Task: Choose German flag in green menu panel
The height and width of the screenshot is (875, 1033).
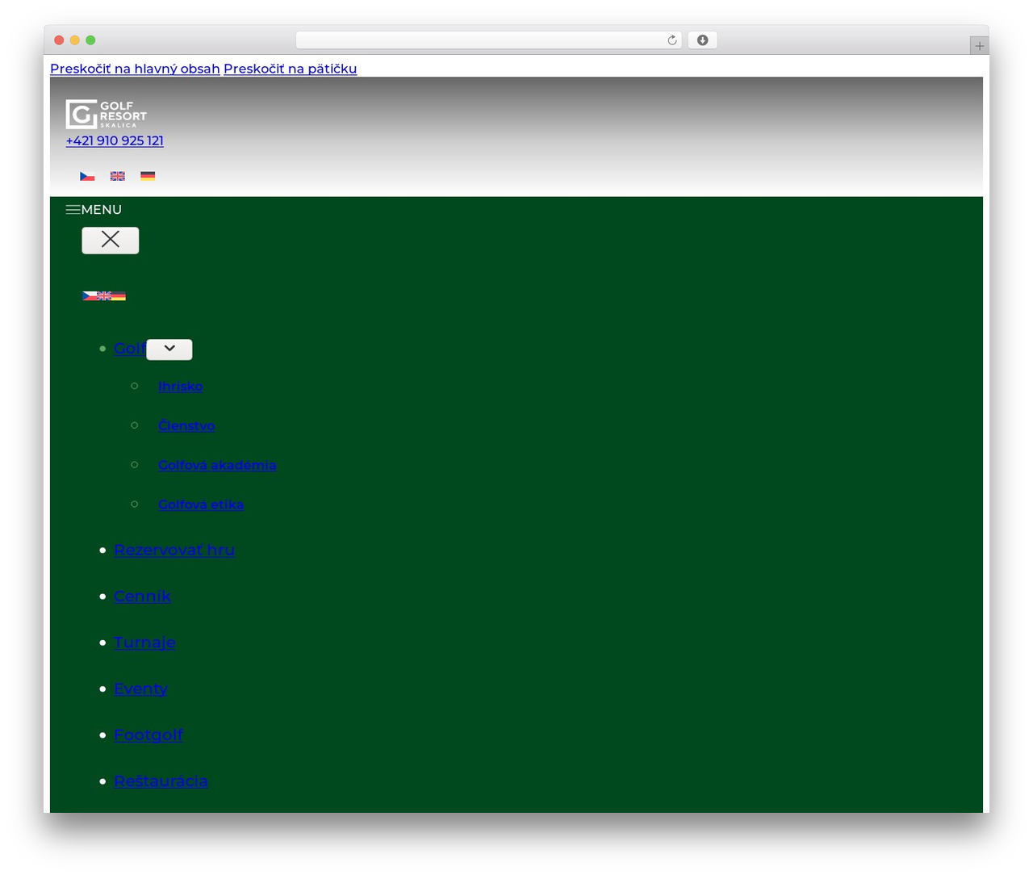Action: [119, 296]
